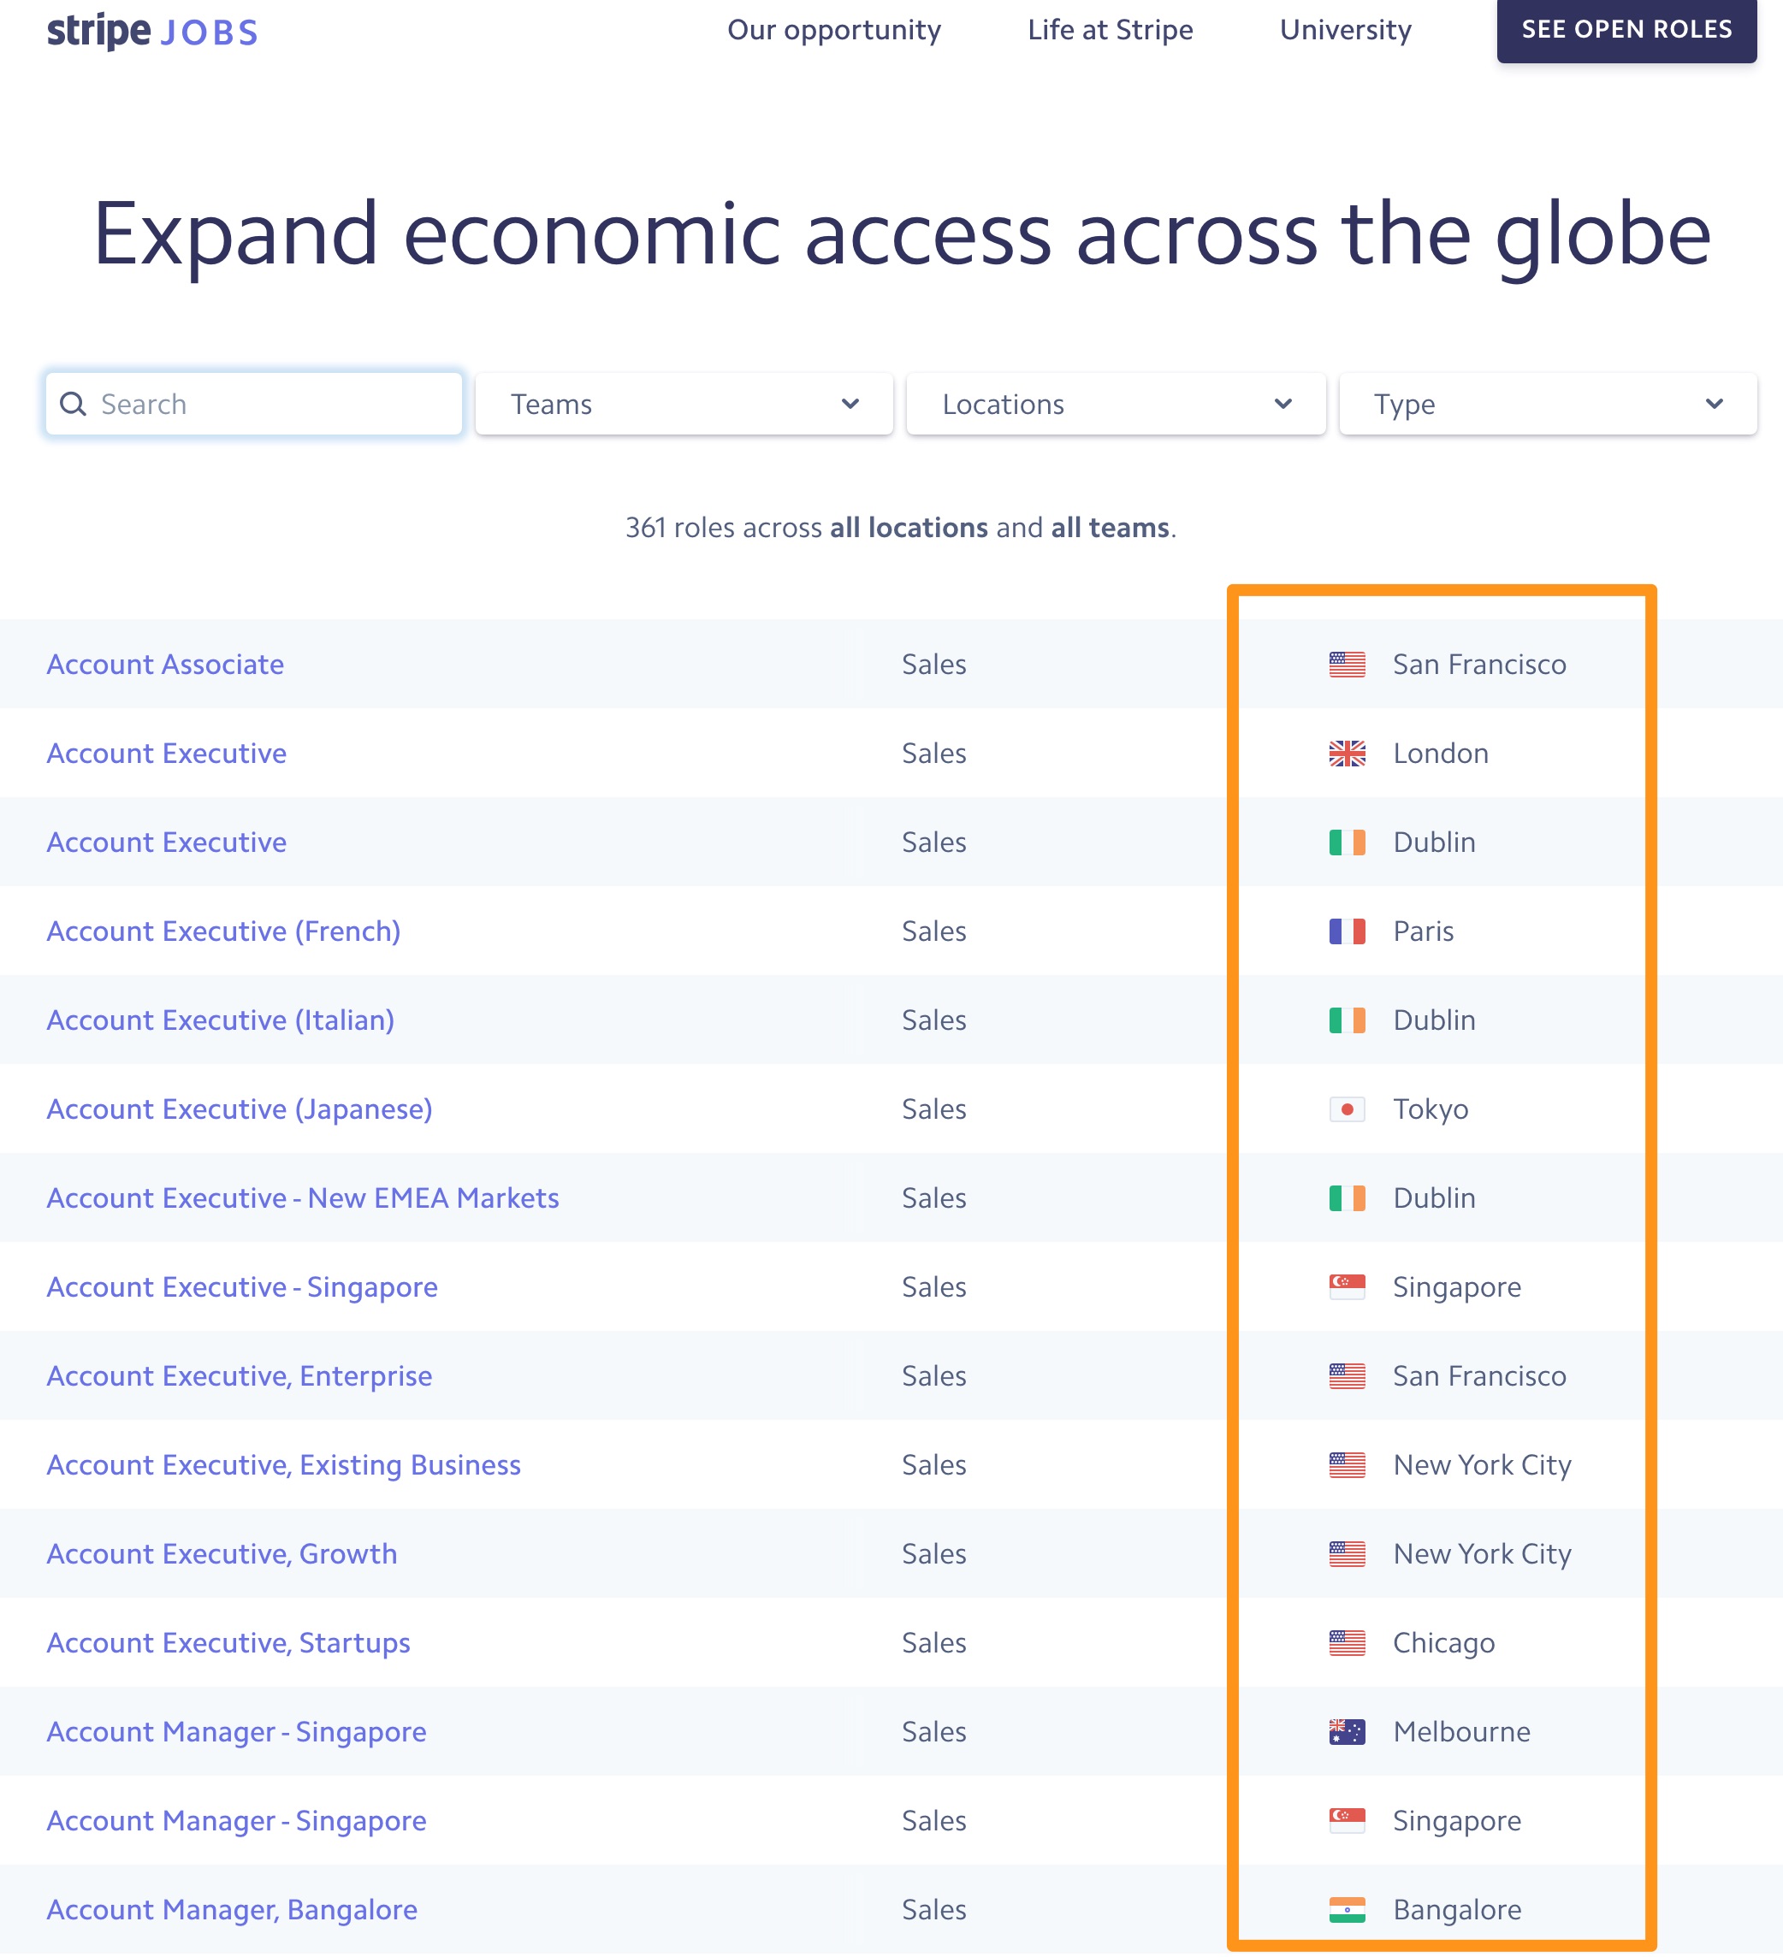Click Sales in Account Manager, Bangalore row
Viewport: 1783px width, 1957px height.
coord(934,1909)
